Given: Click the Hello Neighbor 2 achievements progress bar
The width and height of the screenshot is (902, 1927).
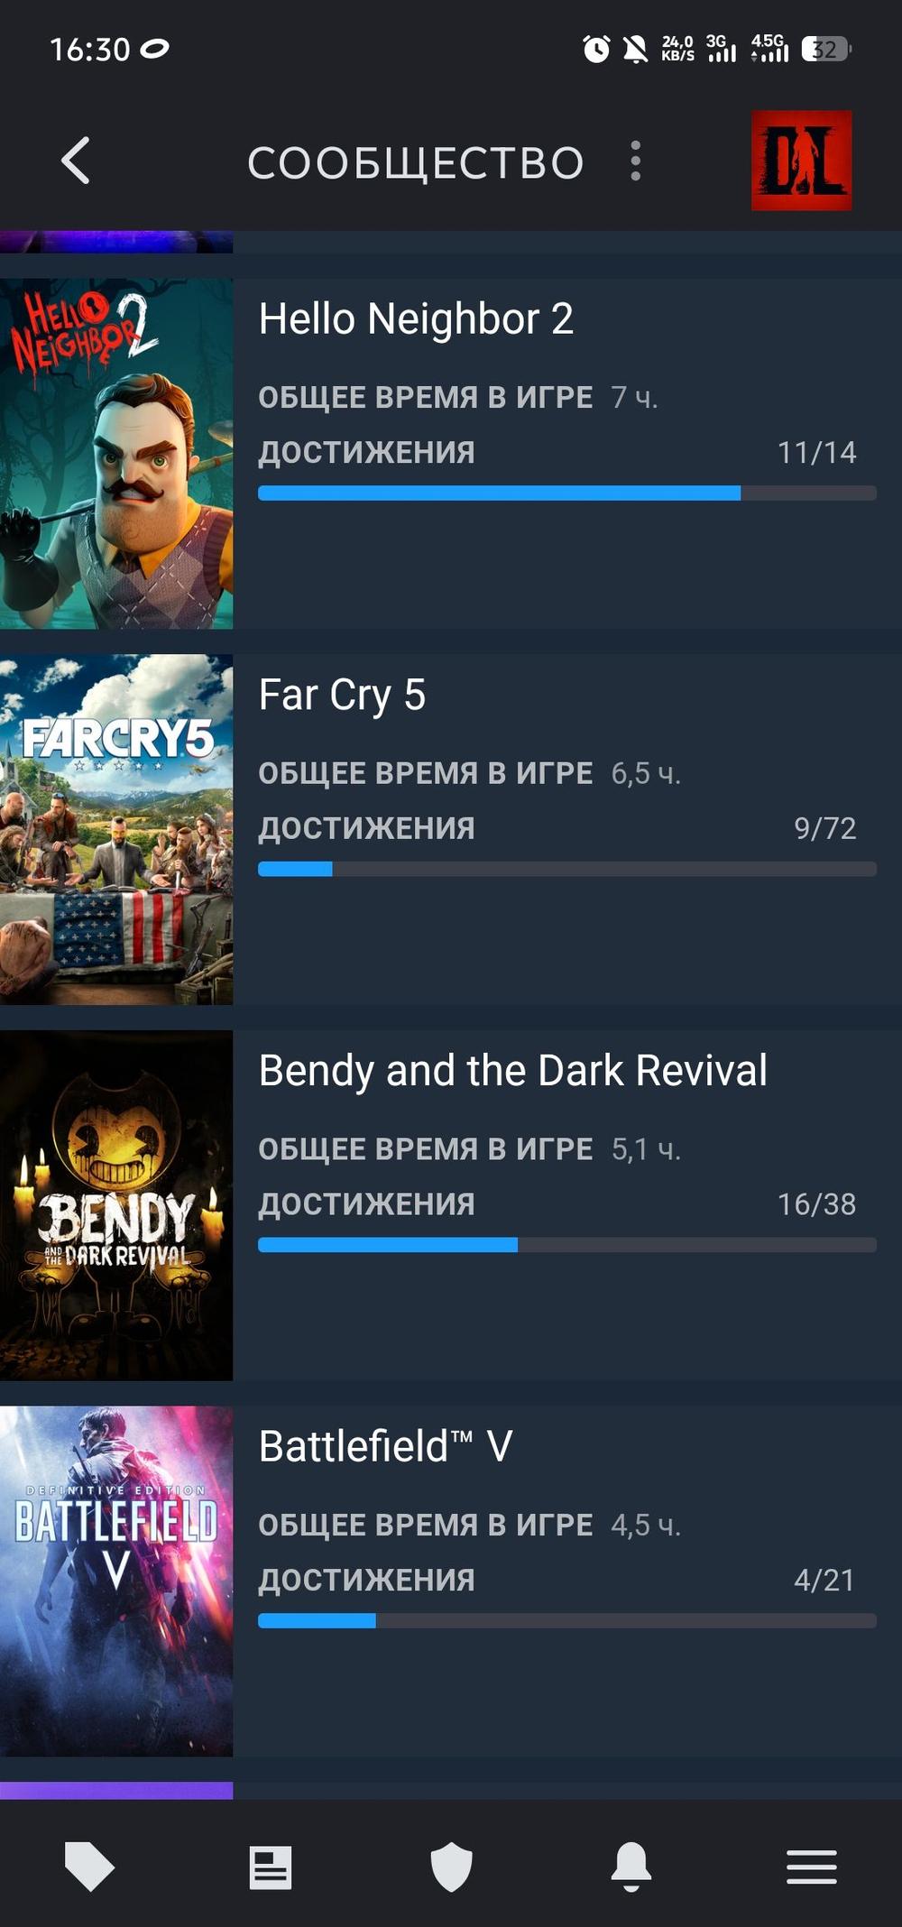Looking at the screenshot, I should pos(567,493).
